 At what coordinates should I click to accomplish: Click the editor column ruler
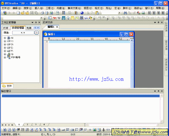pos(89,39)
